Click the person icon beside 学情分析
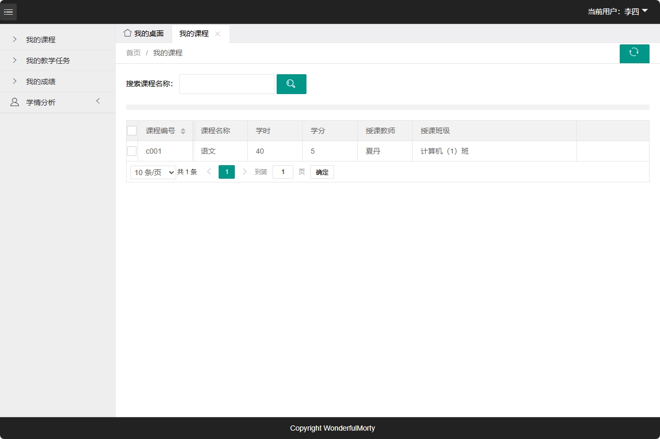Viewport: 660px width, 439px height. coord(14,102)
